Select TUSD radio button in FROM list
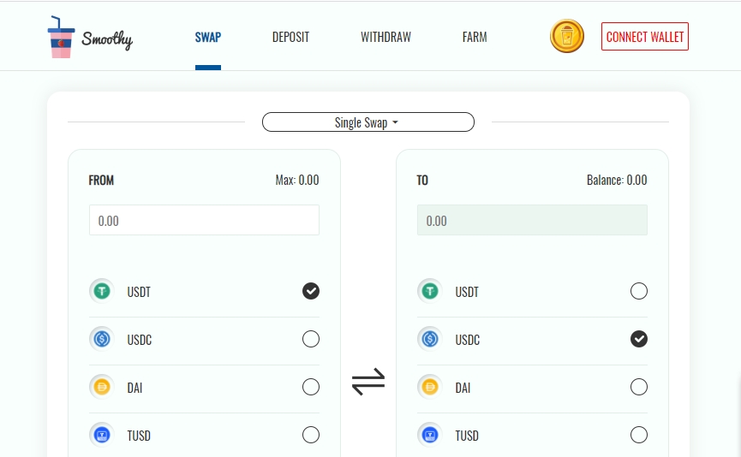Image resolution: width=741 pixels, height=457 pixels. click(x=310, y=435)
